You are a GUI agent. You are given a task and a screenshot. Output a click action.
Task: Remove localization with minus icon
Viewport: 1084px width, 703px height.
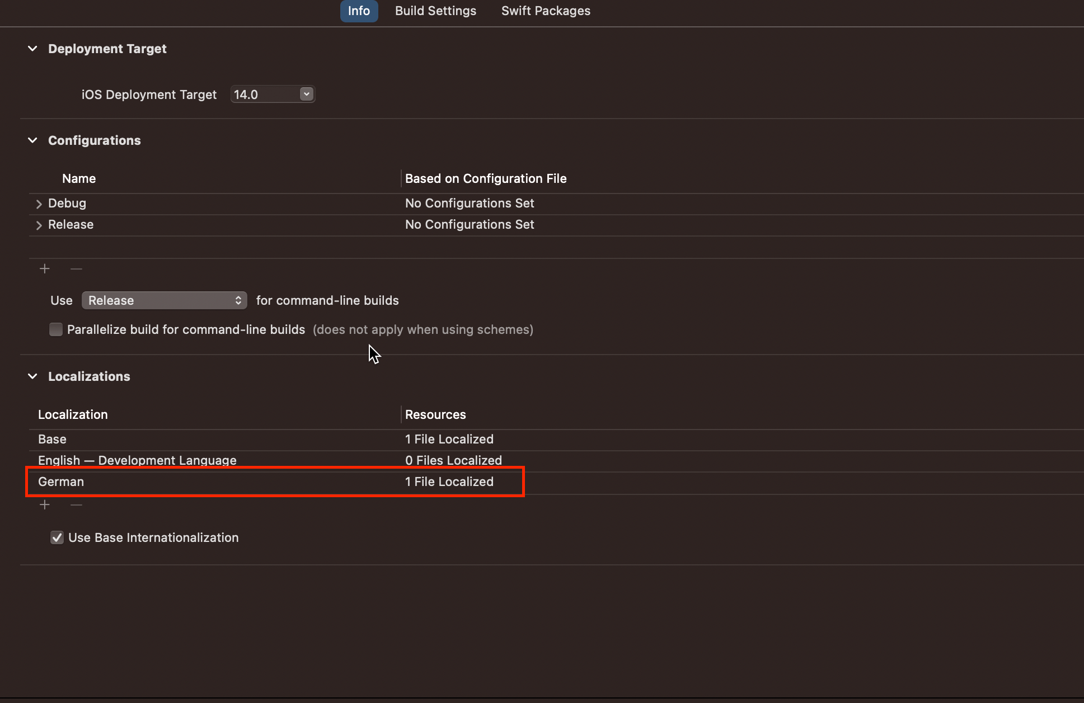(x=77, y=505)
